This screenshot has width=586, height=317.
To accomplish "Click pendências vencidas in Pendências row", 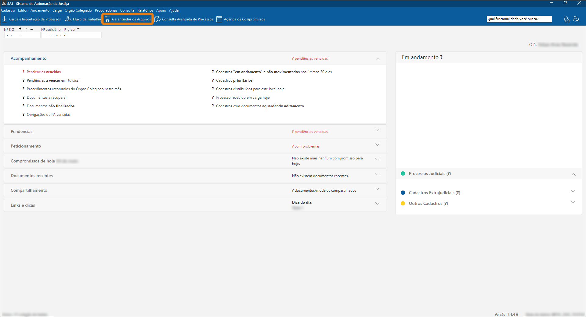I will pyautogui.click(x=310, y=132).
